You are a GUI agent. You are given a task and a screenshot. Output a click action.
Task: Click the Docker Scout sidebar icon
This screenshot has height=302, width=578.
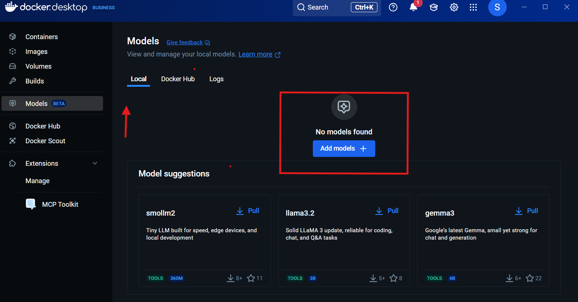(13, 141)
